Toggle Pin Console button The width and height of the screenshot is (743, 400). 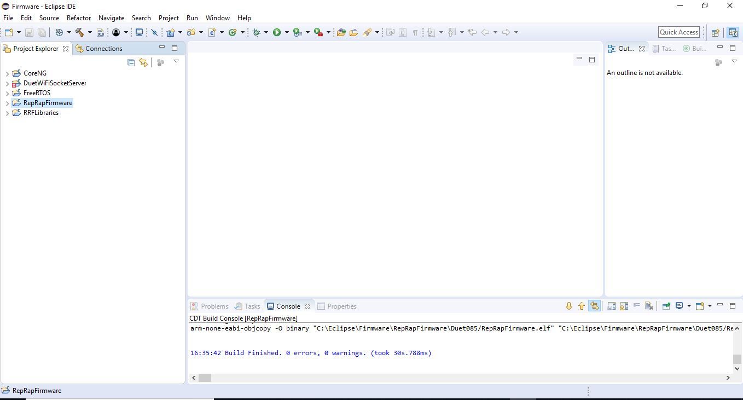tap(666, 306)
